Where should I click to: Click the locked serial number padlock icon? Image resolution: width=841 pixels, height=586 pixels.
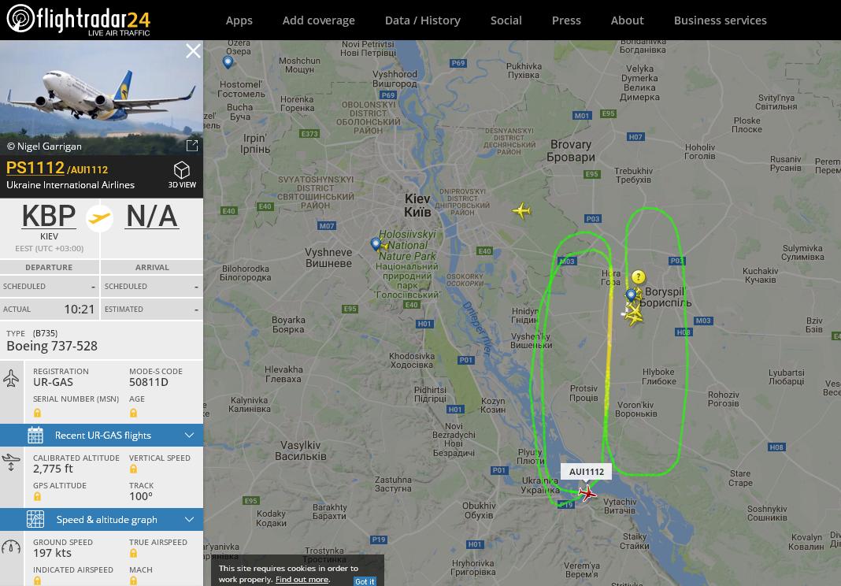(37, 413)
